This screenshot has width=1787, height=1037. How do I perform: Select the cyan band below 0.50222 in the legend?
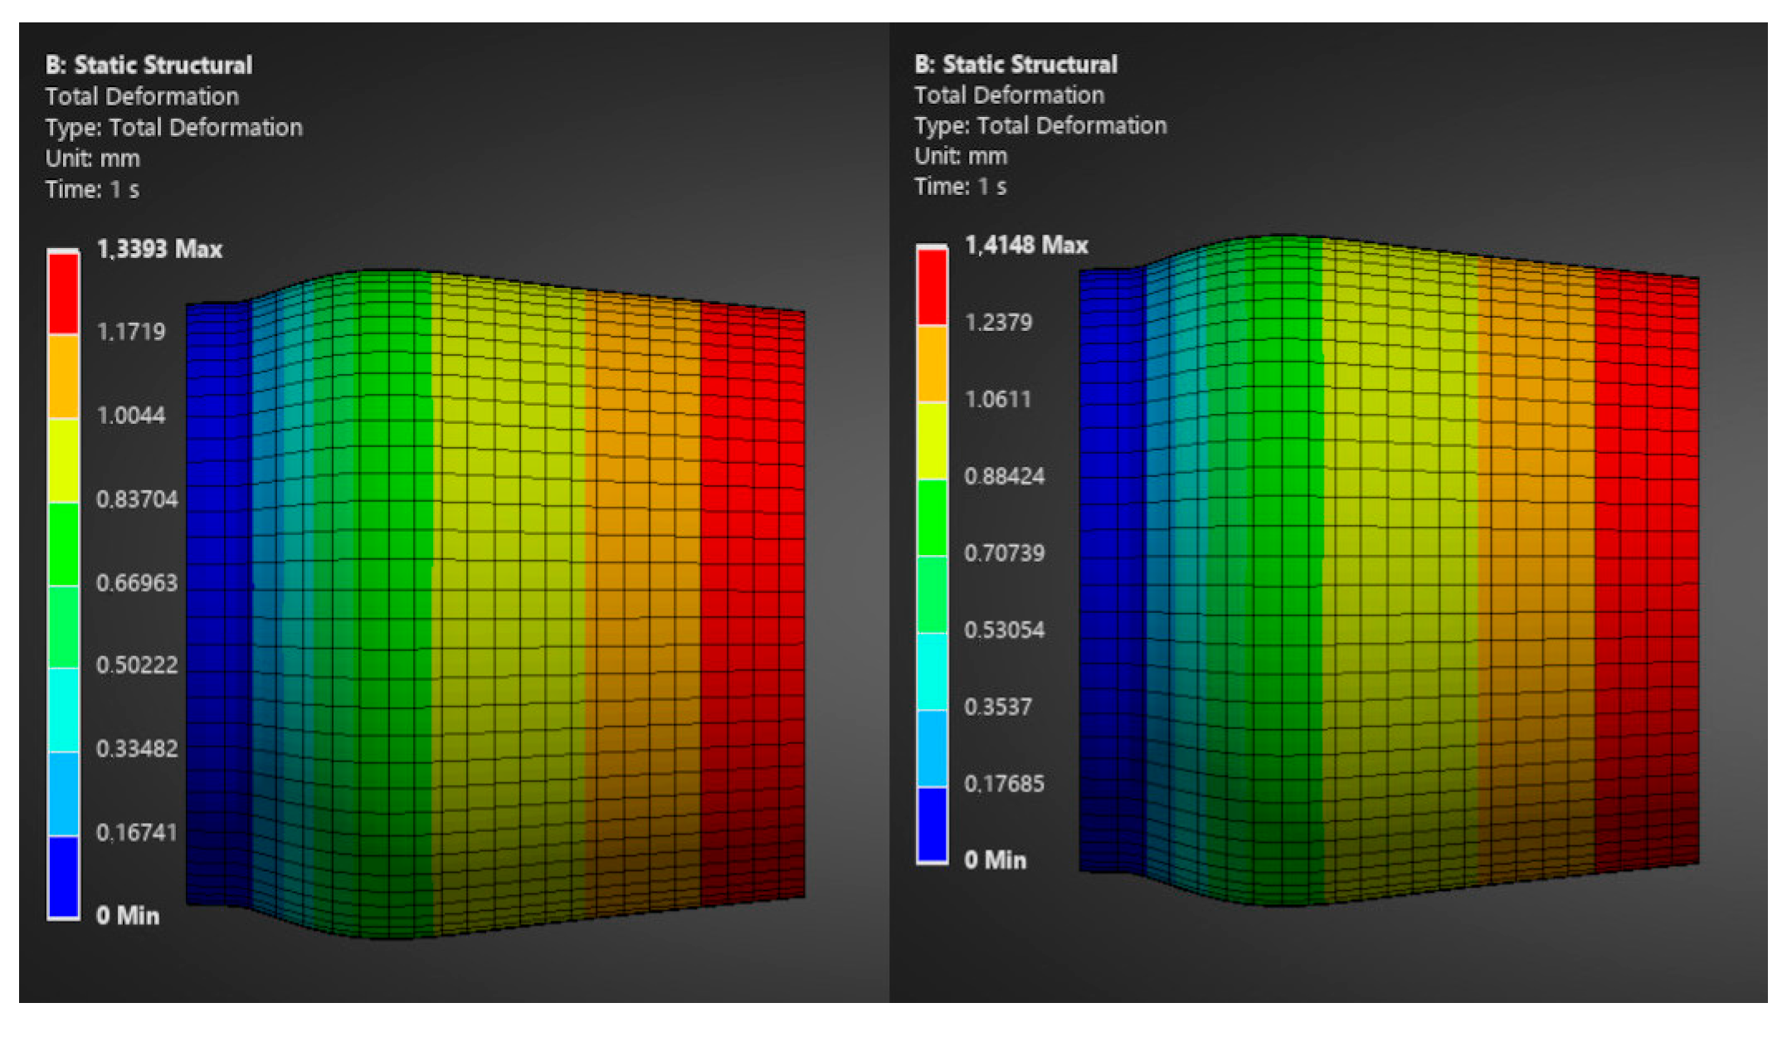[63, 710]
